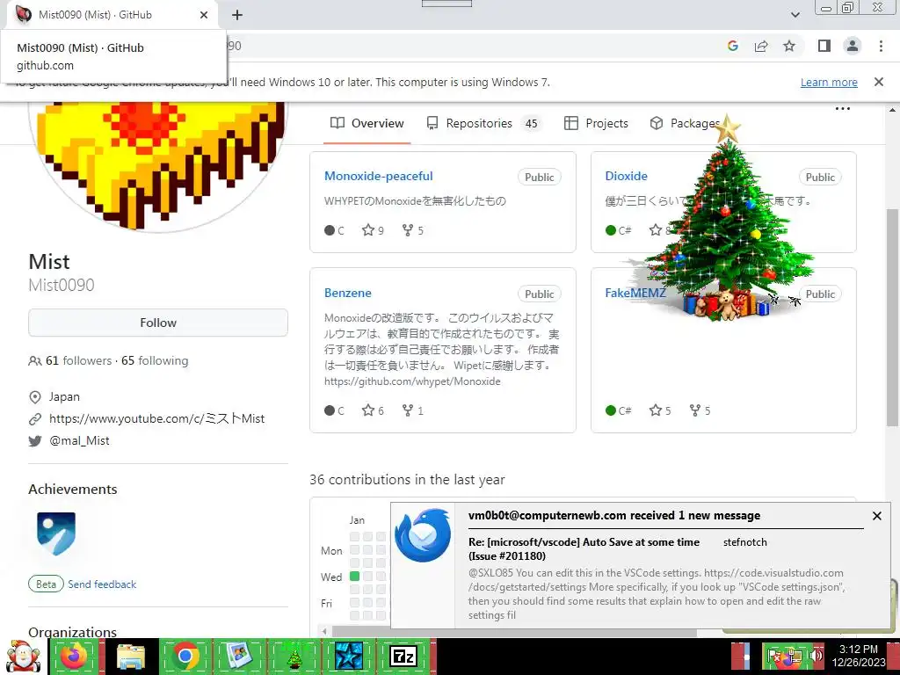The width and height of the screenshot is (900, 675).
Task: Select the green Wednesday contribution square
Action: pos(354,576)
